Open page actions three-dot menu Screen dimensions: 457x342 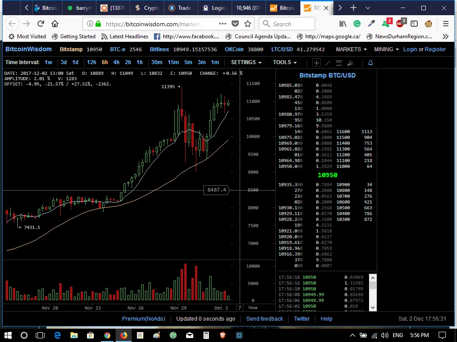tap(223, 24)
